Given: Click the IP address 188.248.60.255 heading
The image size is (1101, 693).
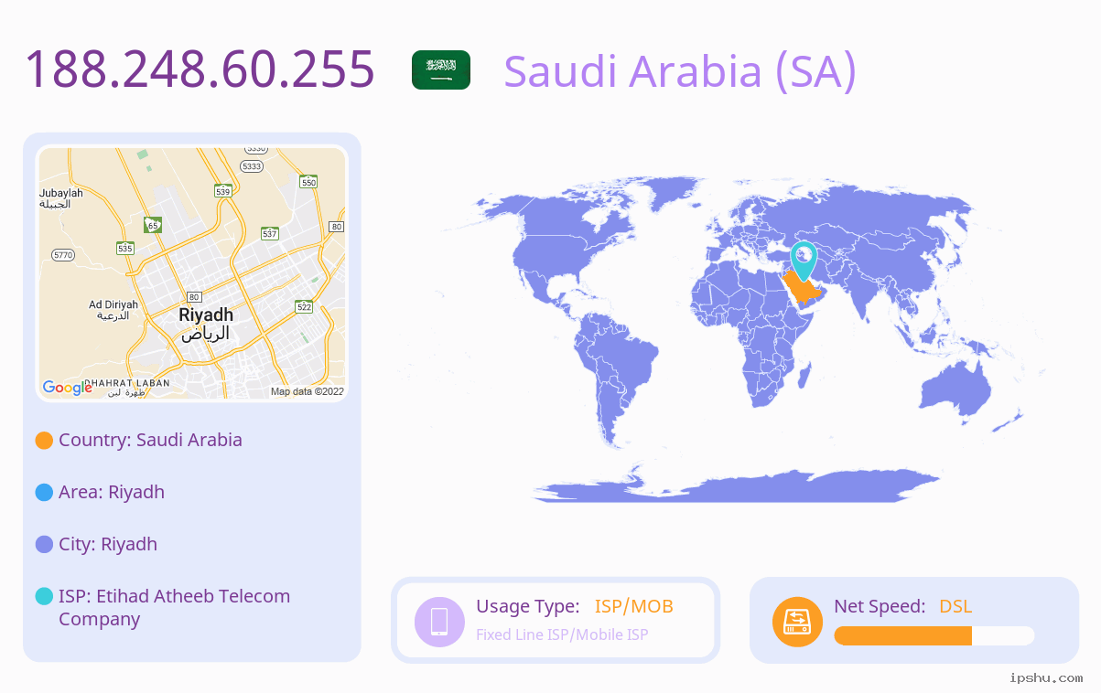Looking at the screenshot, I should [x=200, y=69].
